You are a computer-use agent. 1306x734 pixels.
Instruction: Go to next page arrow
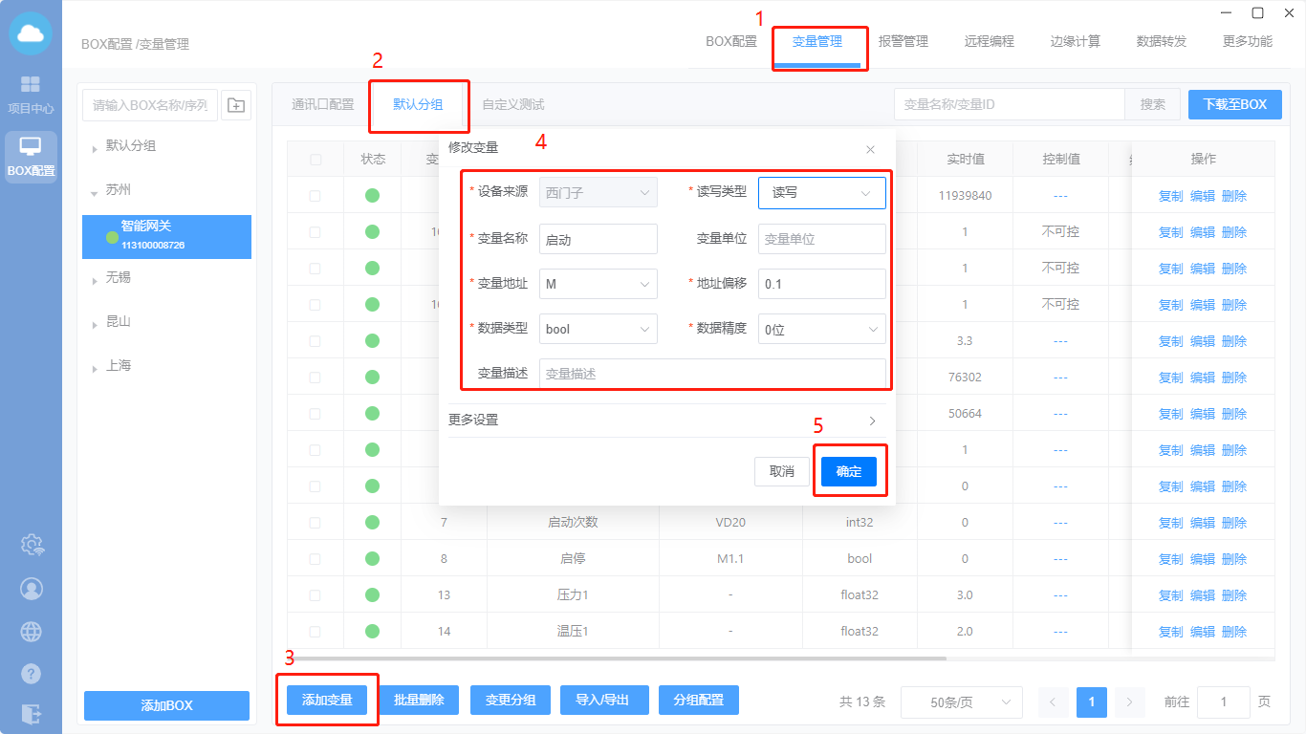coord(1129,702)
